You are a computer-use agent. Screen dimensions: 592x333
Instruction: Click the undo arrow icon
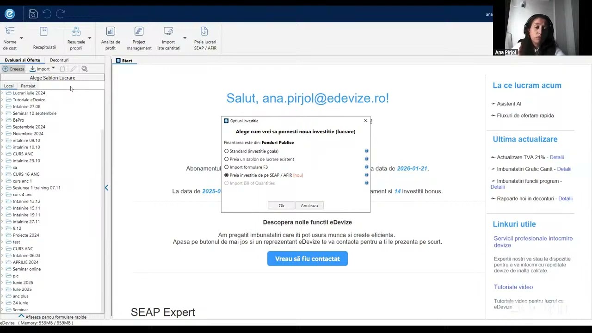coord(46,14)
